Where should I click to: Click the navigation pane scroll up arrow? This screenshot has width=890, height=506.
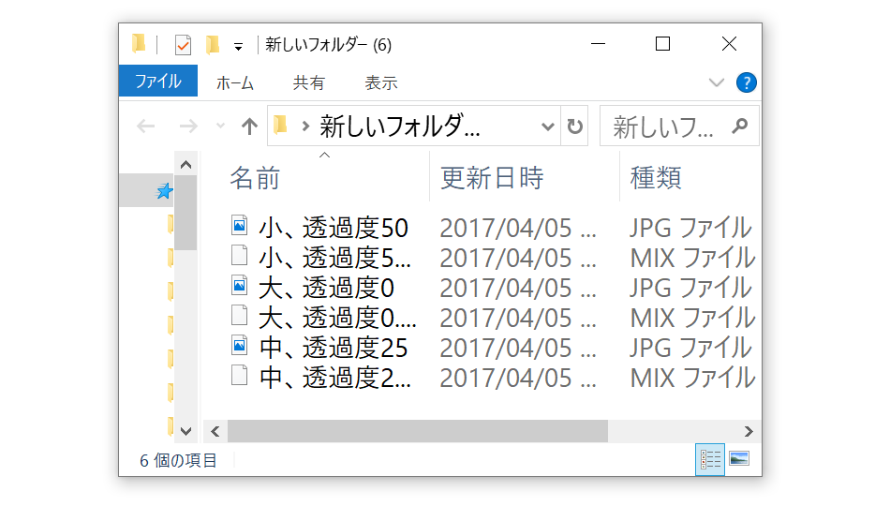click(x=185, y=165)
